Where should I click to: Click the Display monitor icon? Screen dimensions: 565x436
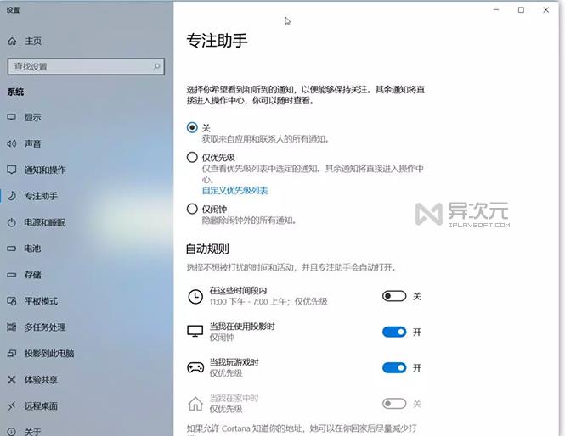(12, 117)
